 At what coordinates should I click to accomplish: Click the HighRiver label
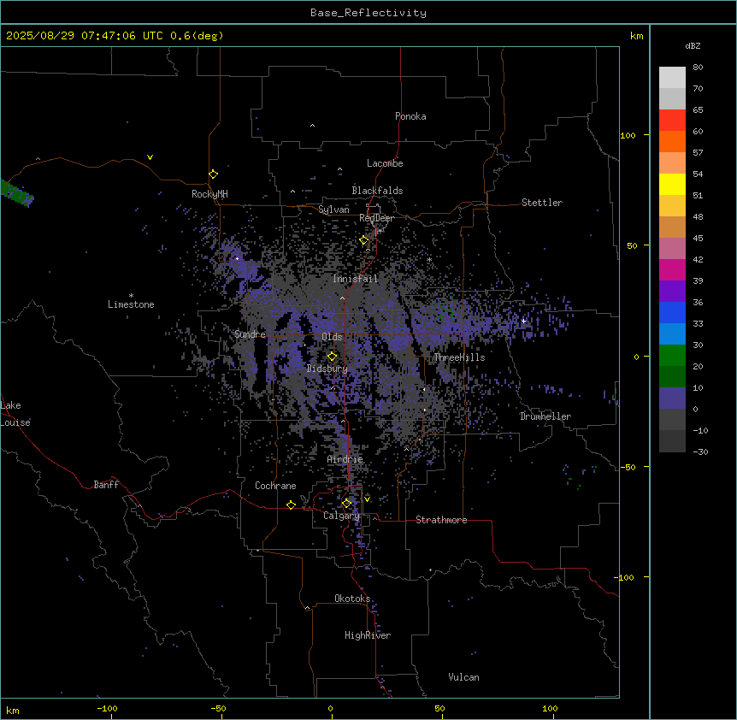pyautogui.click(x=368, y=635)
